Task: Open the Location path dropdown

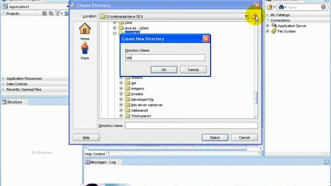Action: [246, 16]
